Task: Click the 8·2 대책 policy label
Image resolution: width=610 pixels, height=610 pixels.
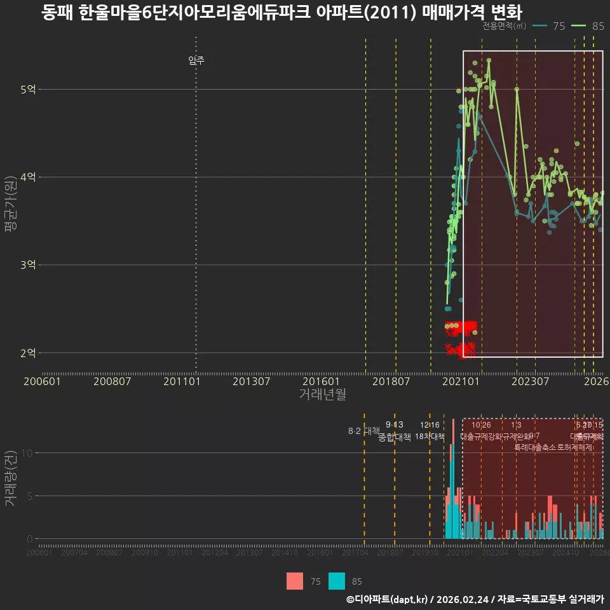Action: click(x=363, y=431)
